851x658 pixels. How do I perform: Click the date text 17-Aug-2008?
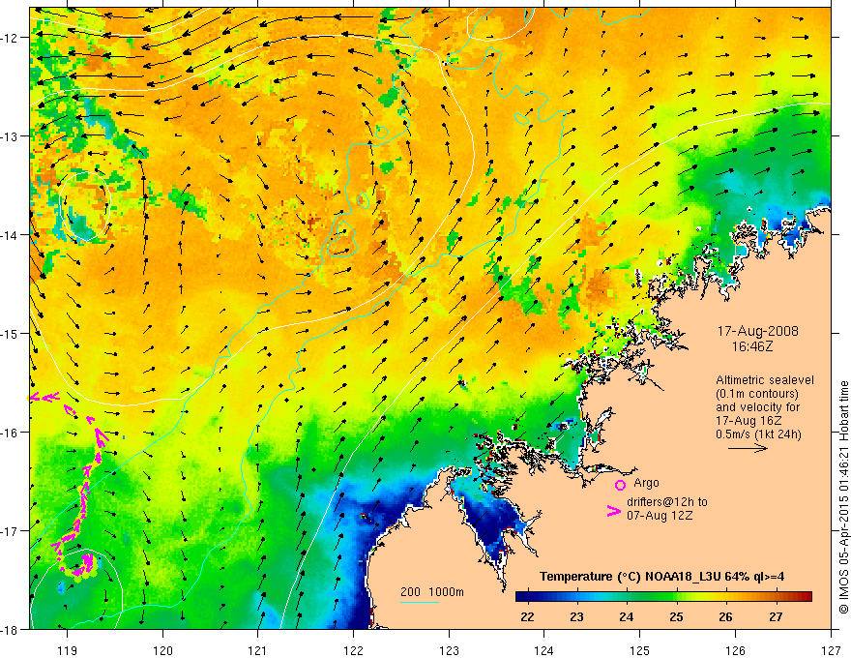coord(757,331)
